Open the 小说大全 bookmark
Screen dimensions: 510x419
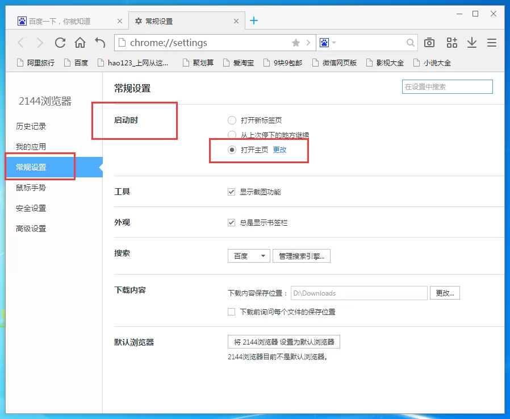432,63
